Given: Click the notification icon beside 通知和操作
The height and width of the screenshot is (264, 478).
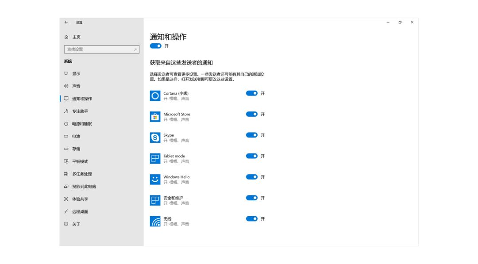Looking at the screenshot, I should tap(66, 98).
